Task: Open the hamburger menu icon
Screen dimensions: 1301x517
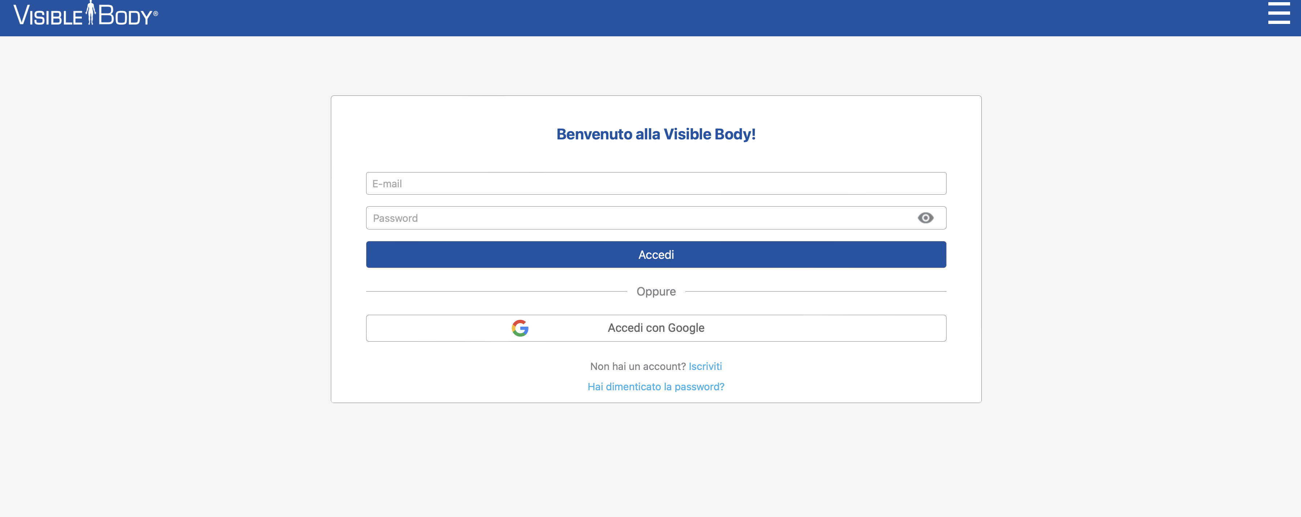Action: pyautogui.click(x=1279, y=13)
